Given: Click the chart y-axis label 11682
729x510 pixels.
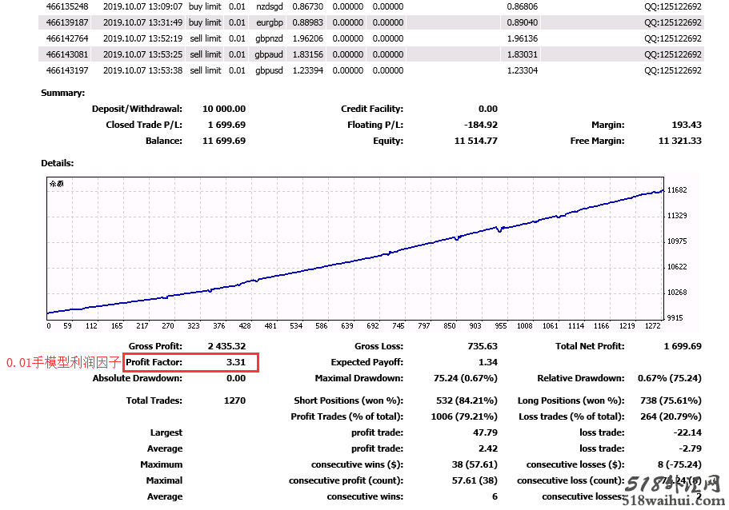Looking at the screenshot, I should click(x=677, y=190).
